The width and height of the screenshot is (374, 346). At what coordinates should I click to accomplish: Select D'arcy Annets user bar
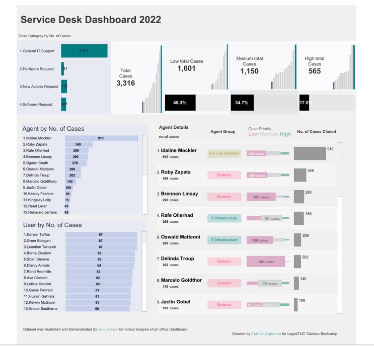click(100, 266)
